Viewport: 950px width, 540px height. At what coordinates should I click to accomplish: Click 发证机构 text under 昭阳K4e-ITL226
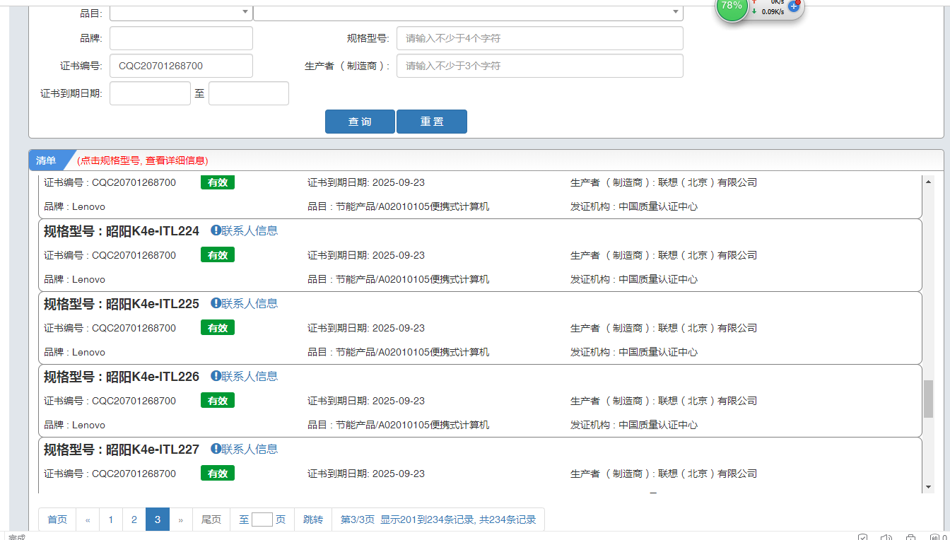point(634,425)
